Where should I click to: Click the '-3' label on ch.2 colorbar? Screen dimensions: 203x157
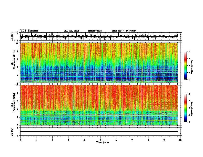[x=189, y=94]
